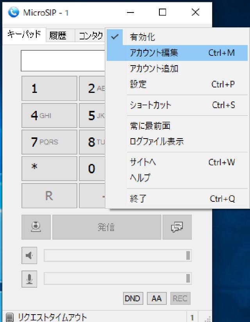Choose アカウント追加 menu entry
This screenshot has height=322, width=250.
177,69
